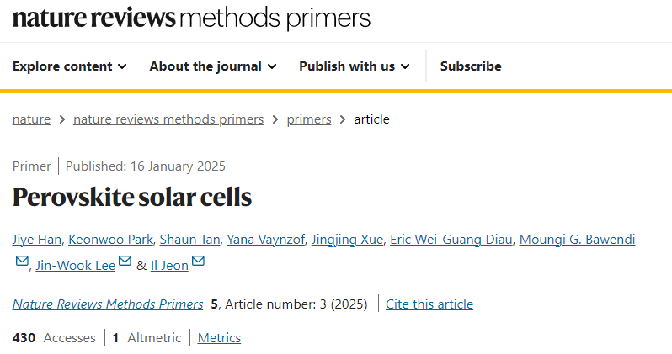672x354 pixels.
Task: Click the Cite this article link
Action: point(429,304)
